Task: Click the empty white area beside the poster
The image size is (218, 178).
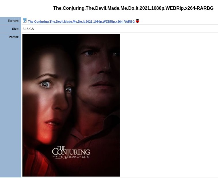Action: (168, 105)
